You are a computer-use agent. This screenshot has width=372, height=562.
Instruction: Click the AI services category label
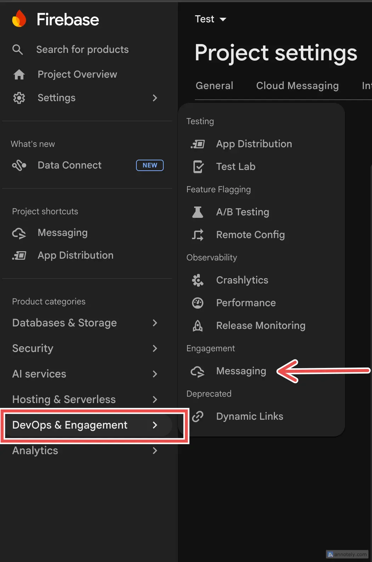click(39, 374)
